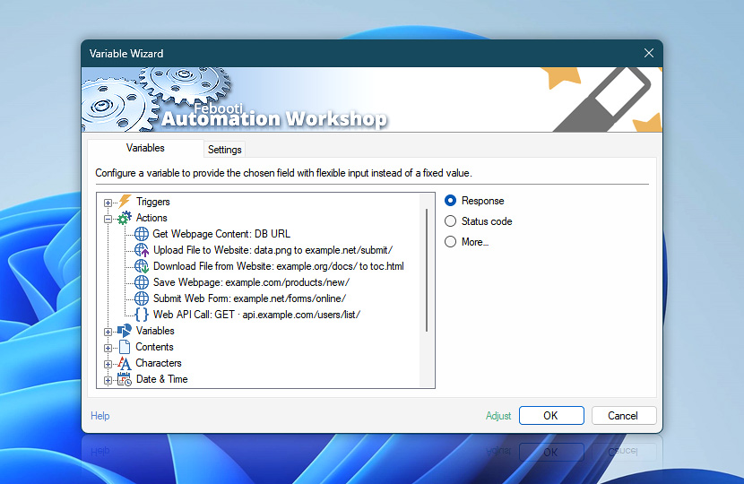The width and height of the screenshot is (744, 484).
Task: Select the Status code radio button
Action: point(450,221)
